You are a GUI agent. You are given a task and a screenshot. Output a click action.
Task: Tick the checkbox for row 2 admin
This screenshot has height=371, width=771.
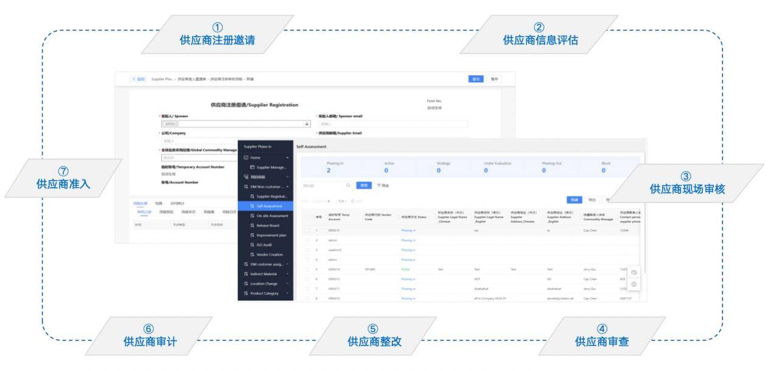[308, 240]
